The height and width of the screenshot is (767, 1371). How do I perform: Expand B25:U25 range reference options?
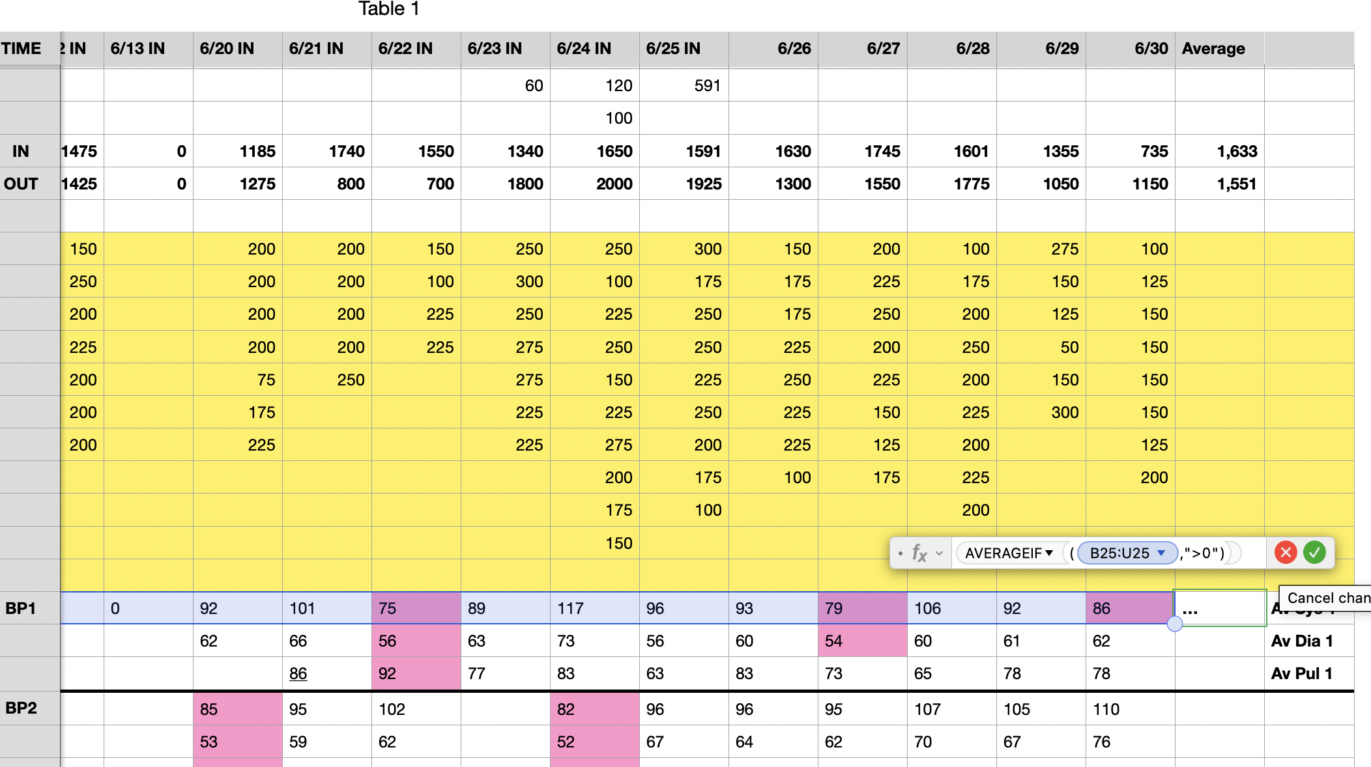[1161, 553]
